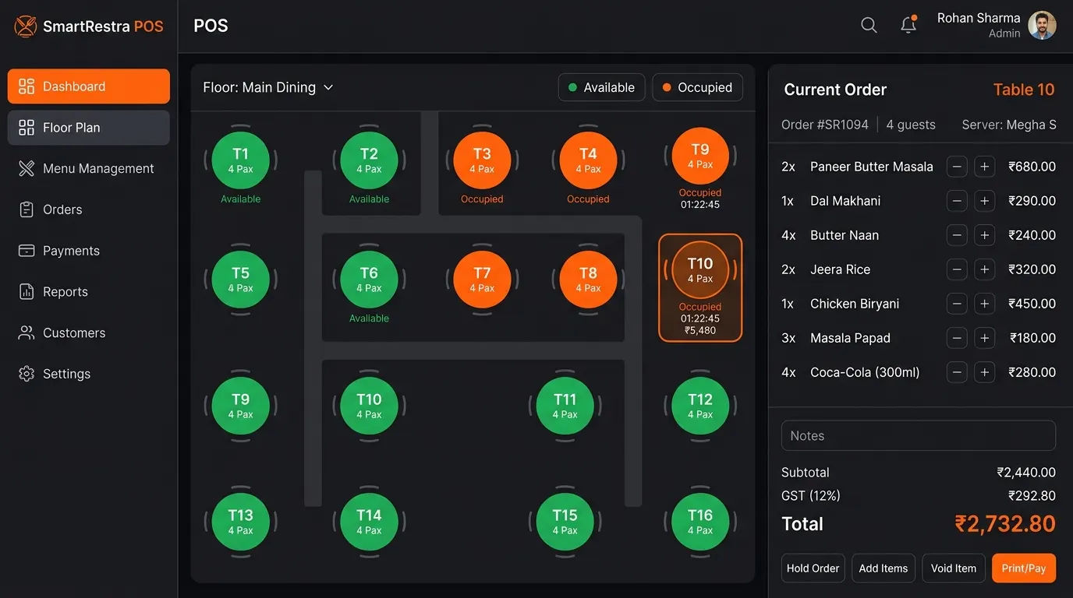
Task: Click the Customers people icon
Action: 27,332
